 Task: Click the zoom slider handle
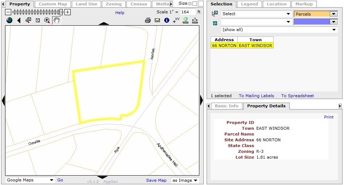[61, 12]
